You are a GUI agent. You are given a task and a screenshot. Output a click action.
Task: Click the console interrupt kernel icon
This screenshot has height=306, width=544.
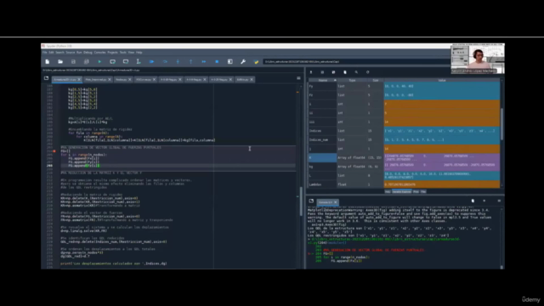484,201
